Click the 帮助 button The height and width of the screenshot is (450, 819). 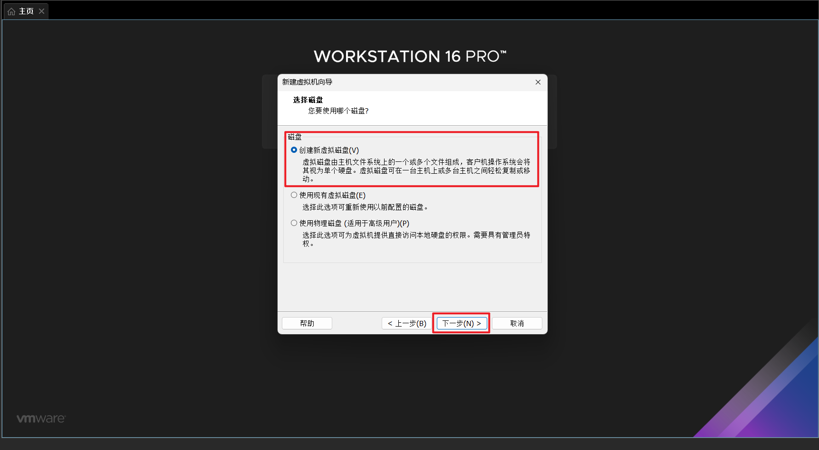coord(307,323)
